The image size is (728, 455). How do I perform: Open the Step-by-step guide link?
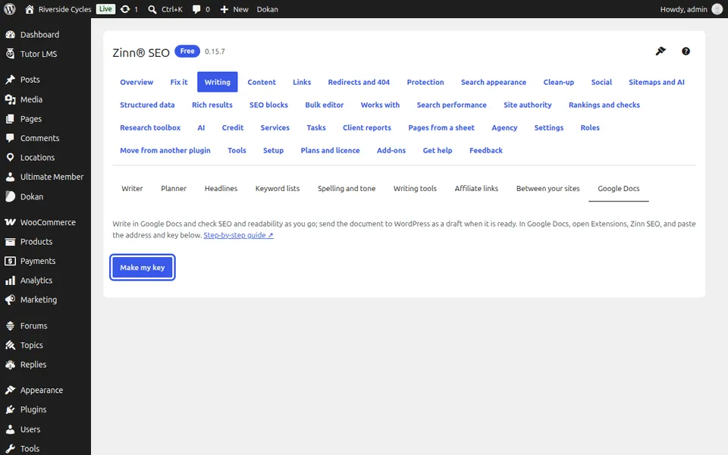pos(238,235)
